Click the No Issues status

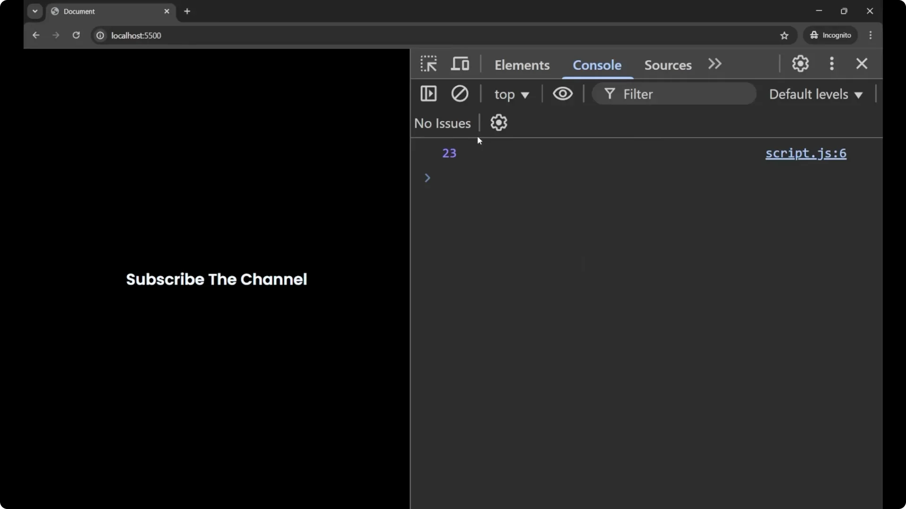(442, 123)
